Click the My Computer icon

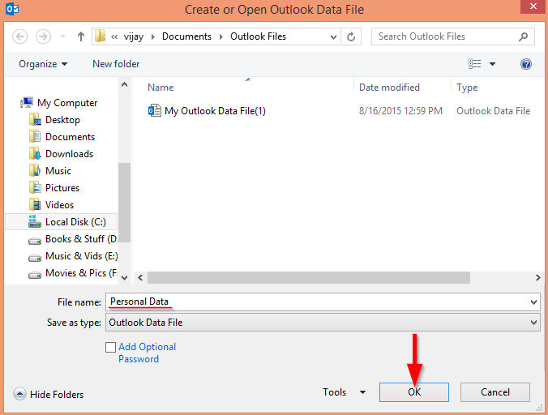(27, 102)
